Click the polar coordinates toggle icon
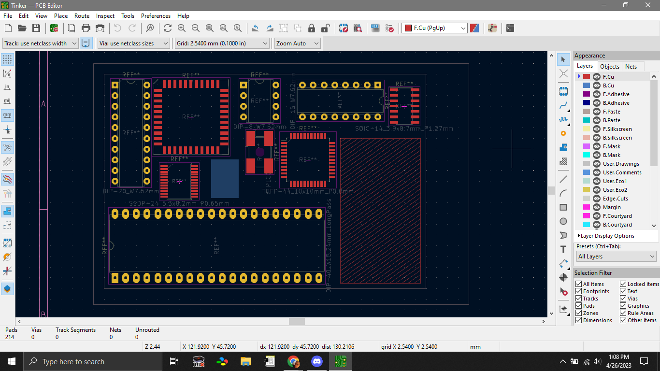660x371 pixels. coord(7,73)
